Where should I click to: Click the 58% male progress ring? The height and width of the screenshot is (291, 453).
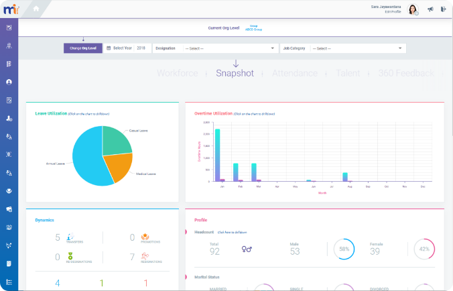coord(344,249)
